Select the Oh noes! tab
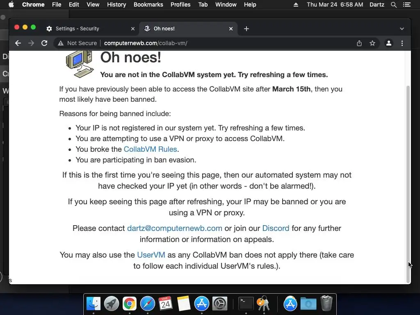Screen dimensions: 420x315 pos(188,29)
